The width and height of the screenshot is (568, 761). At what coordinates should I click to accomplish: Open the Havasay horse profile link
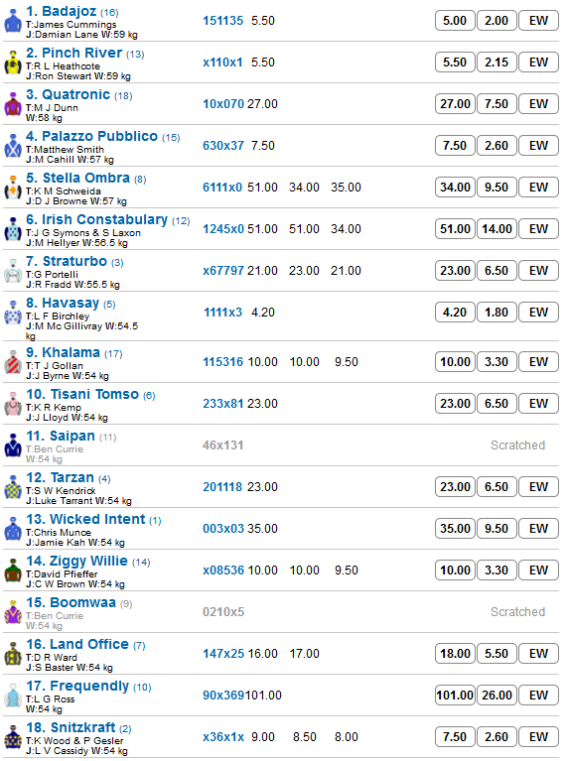(71, 304)
